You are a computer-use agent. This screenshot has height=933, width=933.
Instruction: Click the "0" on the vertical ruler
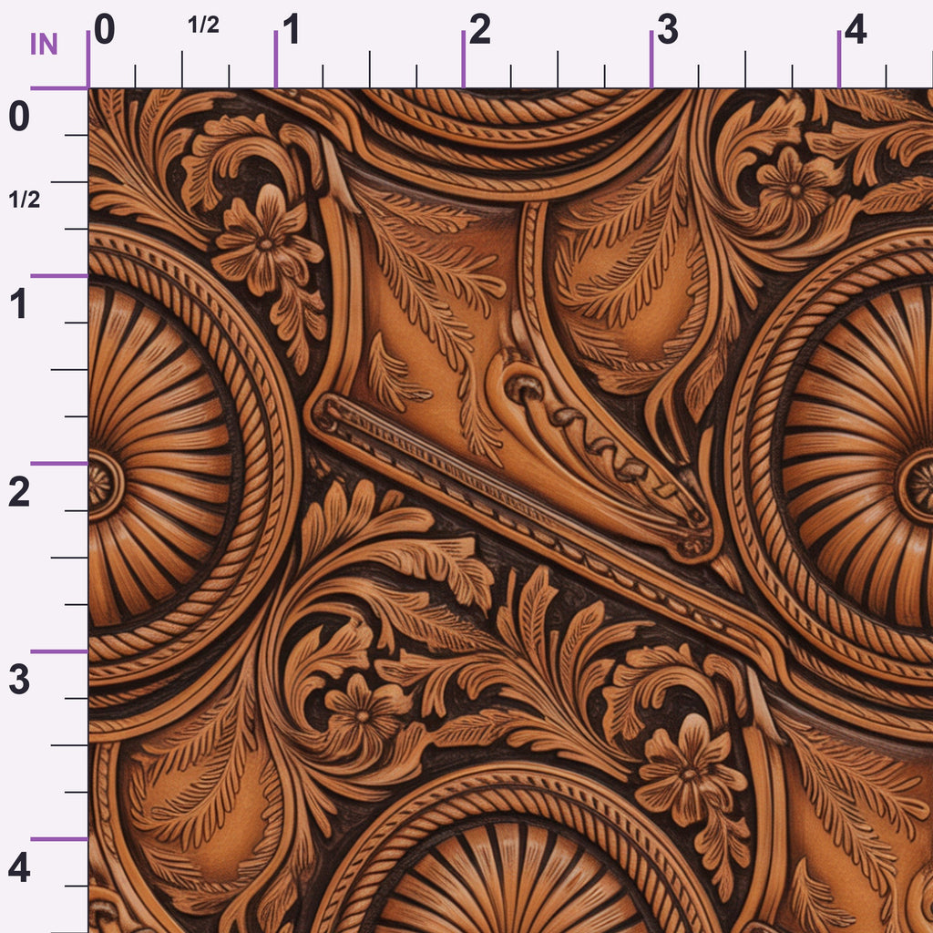(19, 116)
